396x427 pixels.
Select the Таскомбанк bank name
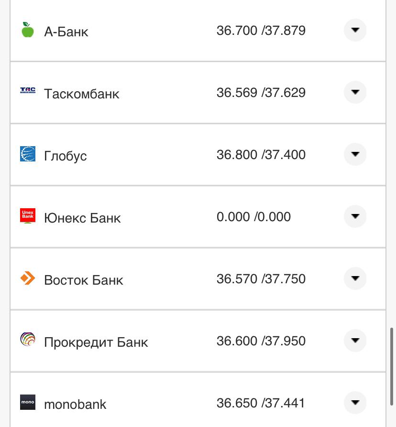[x=81, y=94]
